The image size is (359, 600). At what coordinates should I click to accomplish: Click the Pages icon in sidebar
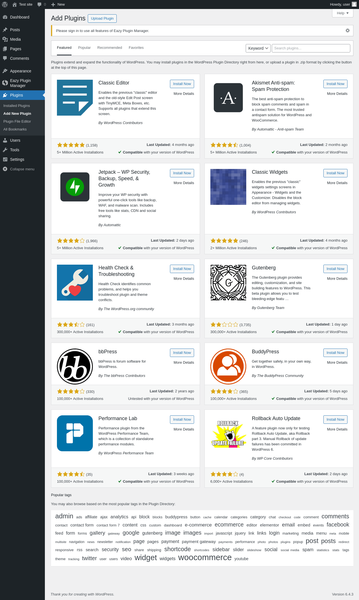pyautogui.click(x=5, y=49)
